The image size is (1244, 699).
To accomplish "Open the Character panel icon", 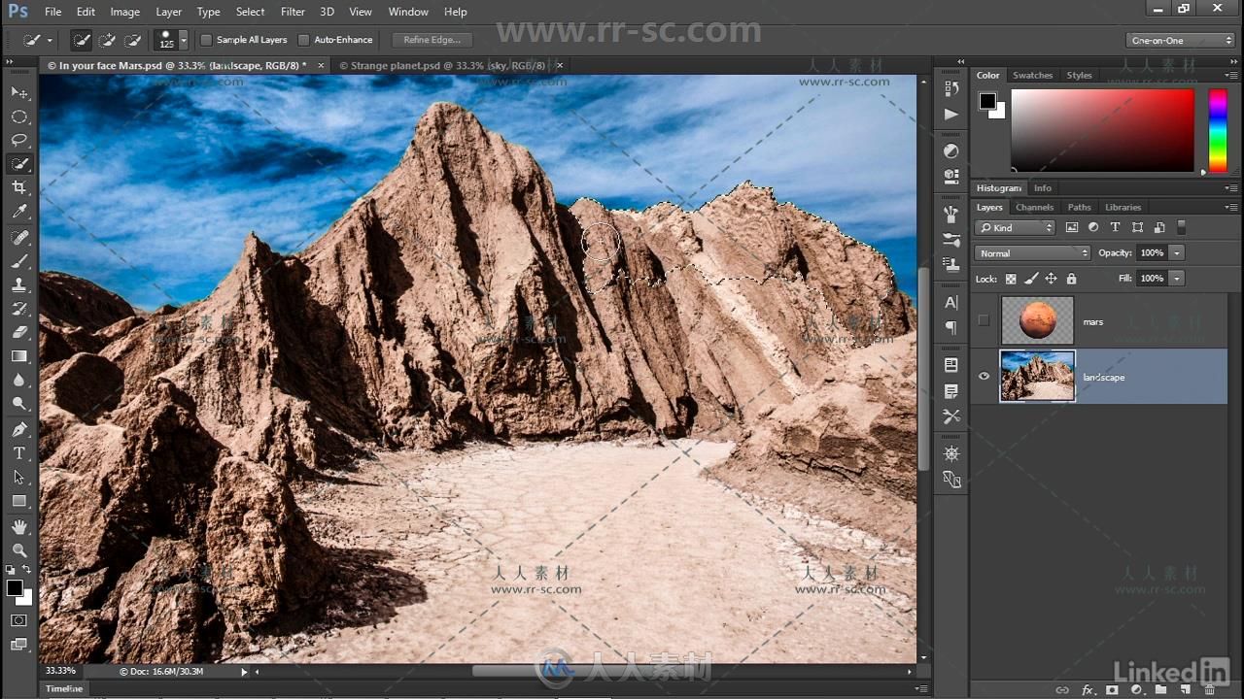I will [x=951, y=302].
